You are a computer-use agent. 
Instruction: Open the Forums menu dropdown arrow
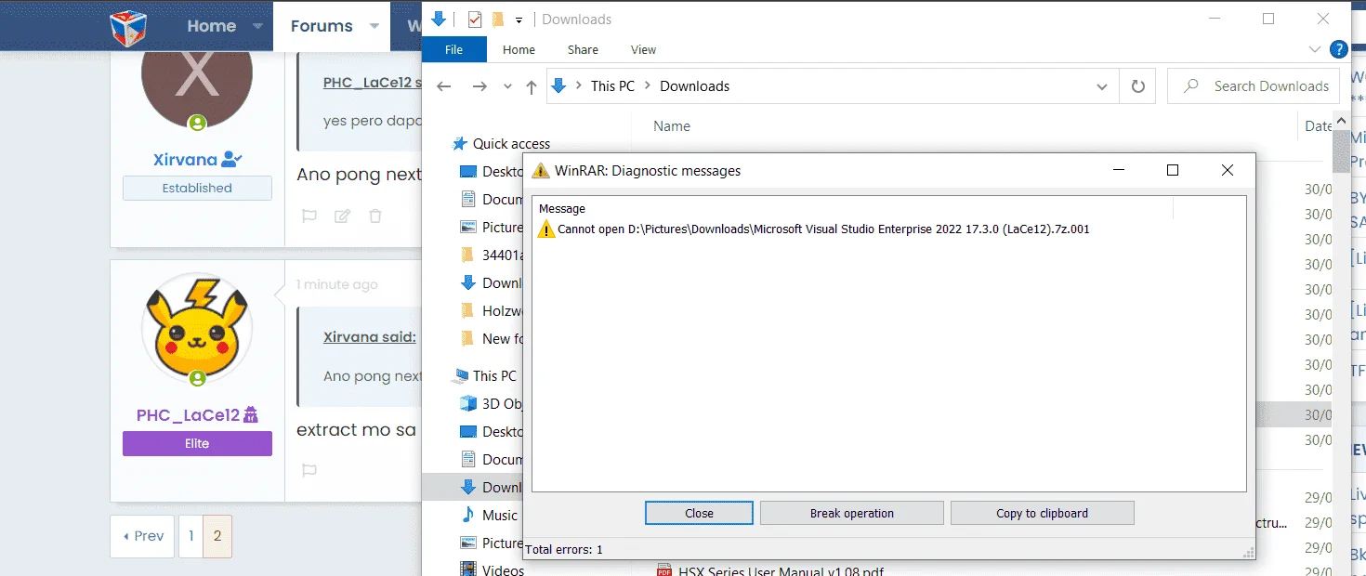(374, 26)
